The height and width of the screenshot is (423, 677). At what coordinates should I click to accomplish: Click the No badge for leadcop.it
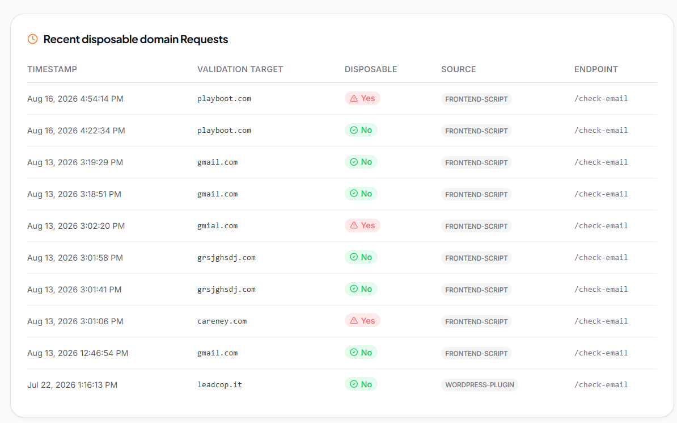click(x=361, y=384)
